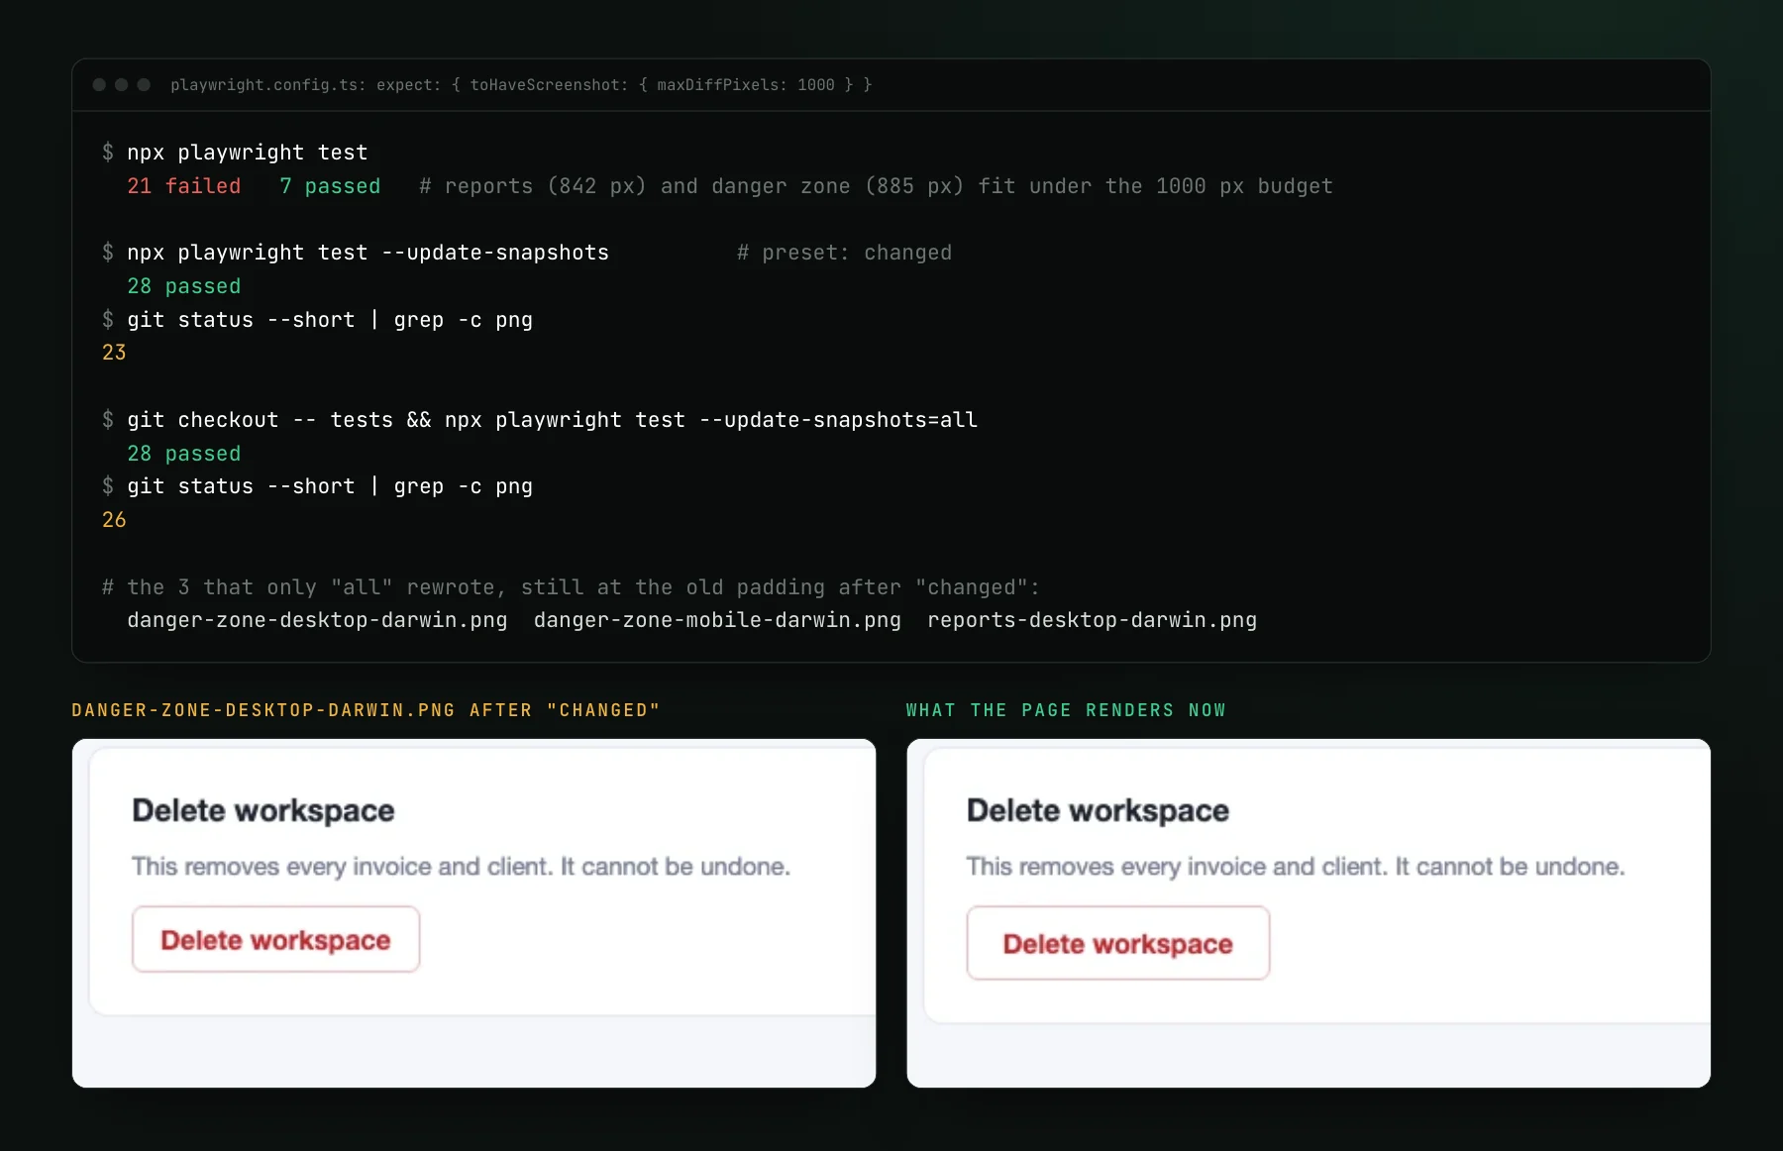Click the Delete workspace button in right render
1783x1151 pixels.
1117,943
